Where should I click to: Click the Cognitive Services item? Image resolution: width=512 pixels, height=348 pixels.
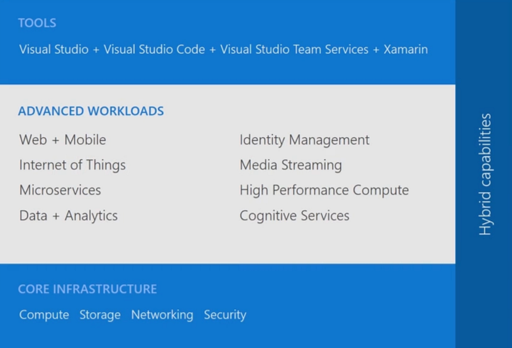(x=294, y=216)
